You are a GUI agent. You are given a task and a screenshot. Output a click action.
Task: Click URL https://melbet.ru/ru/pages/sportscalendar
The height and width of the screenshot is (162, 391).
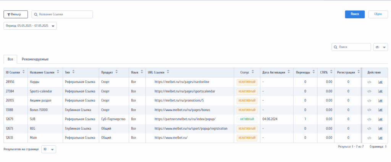pos(185,91)
